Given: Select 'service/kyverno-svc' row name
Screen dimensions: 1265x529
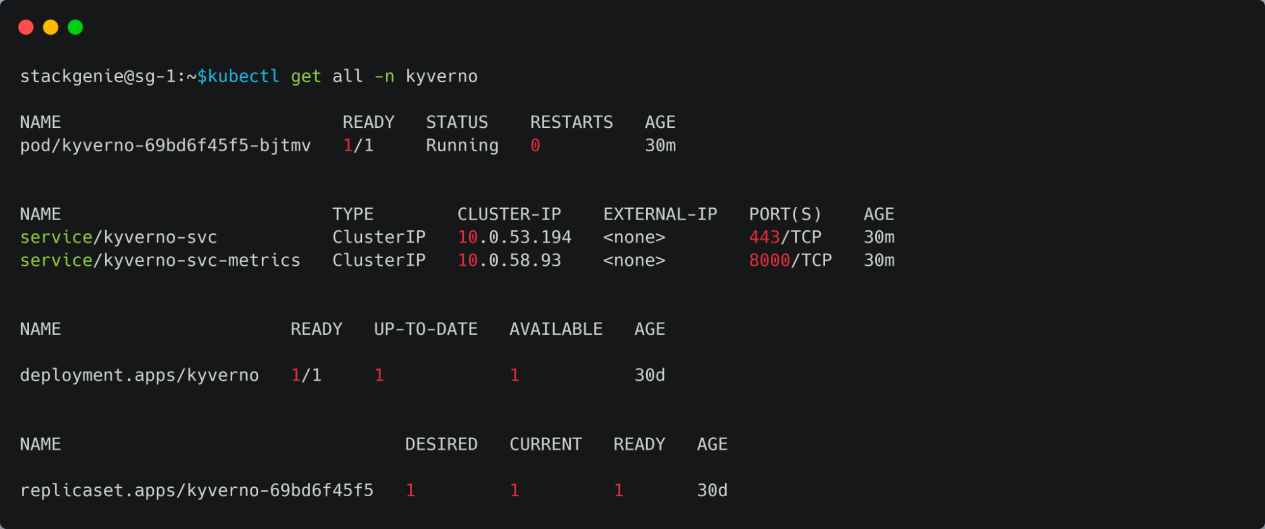Looking at the screenshot, I should point(118,237).
